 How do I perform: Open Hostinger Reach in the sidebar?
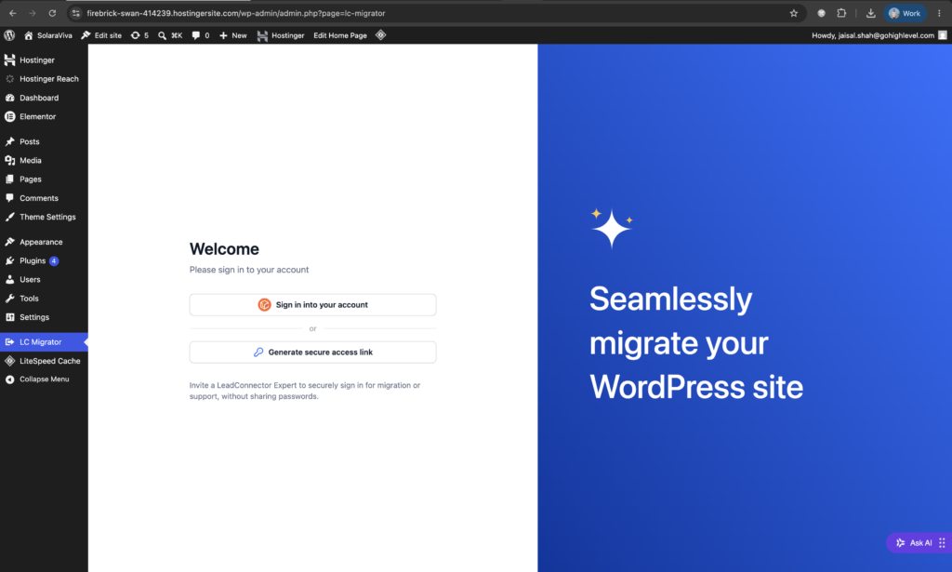[44, 79]
